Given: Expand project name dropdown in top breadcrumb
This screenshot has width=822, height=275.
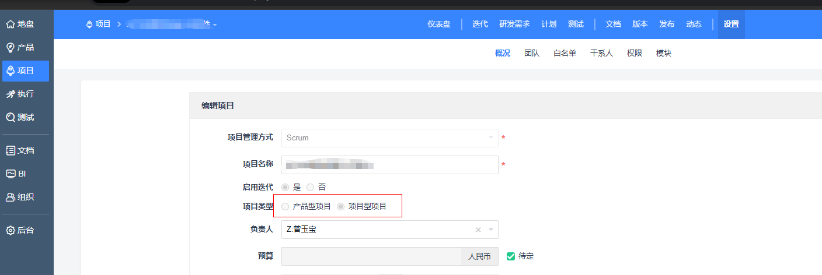Looking at the screenshot, I should 215,25.
